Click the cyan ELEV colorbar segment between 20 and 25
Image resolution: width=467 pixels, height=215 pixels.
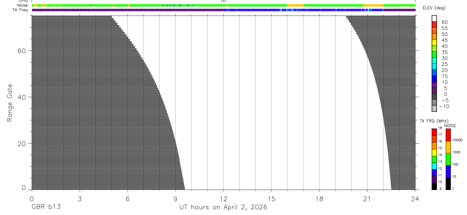(434, 67)
